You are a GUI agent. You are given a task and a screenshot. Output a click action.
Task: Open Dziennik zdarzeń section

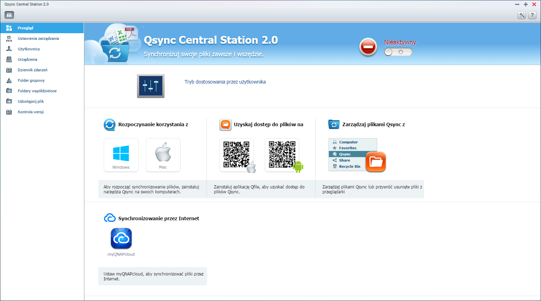[x=42, y=70]
